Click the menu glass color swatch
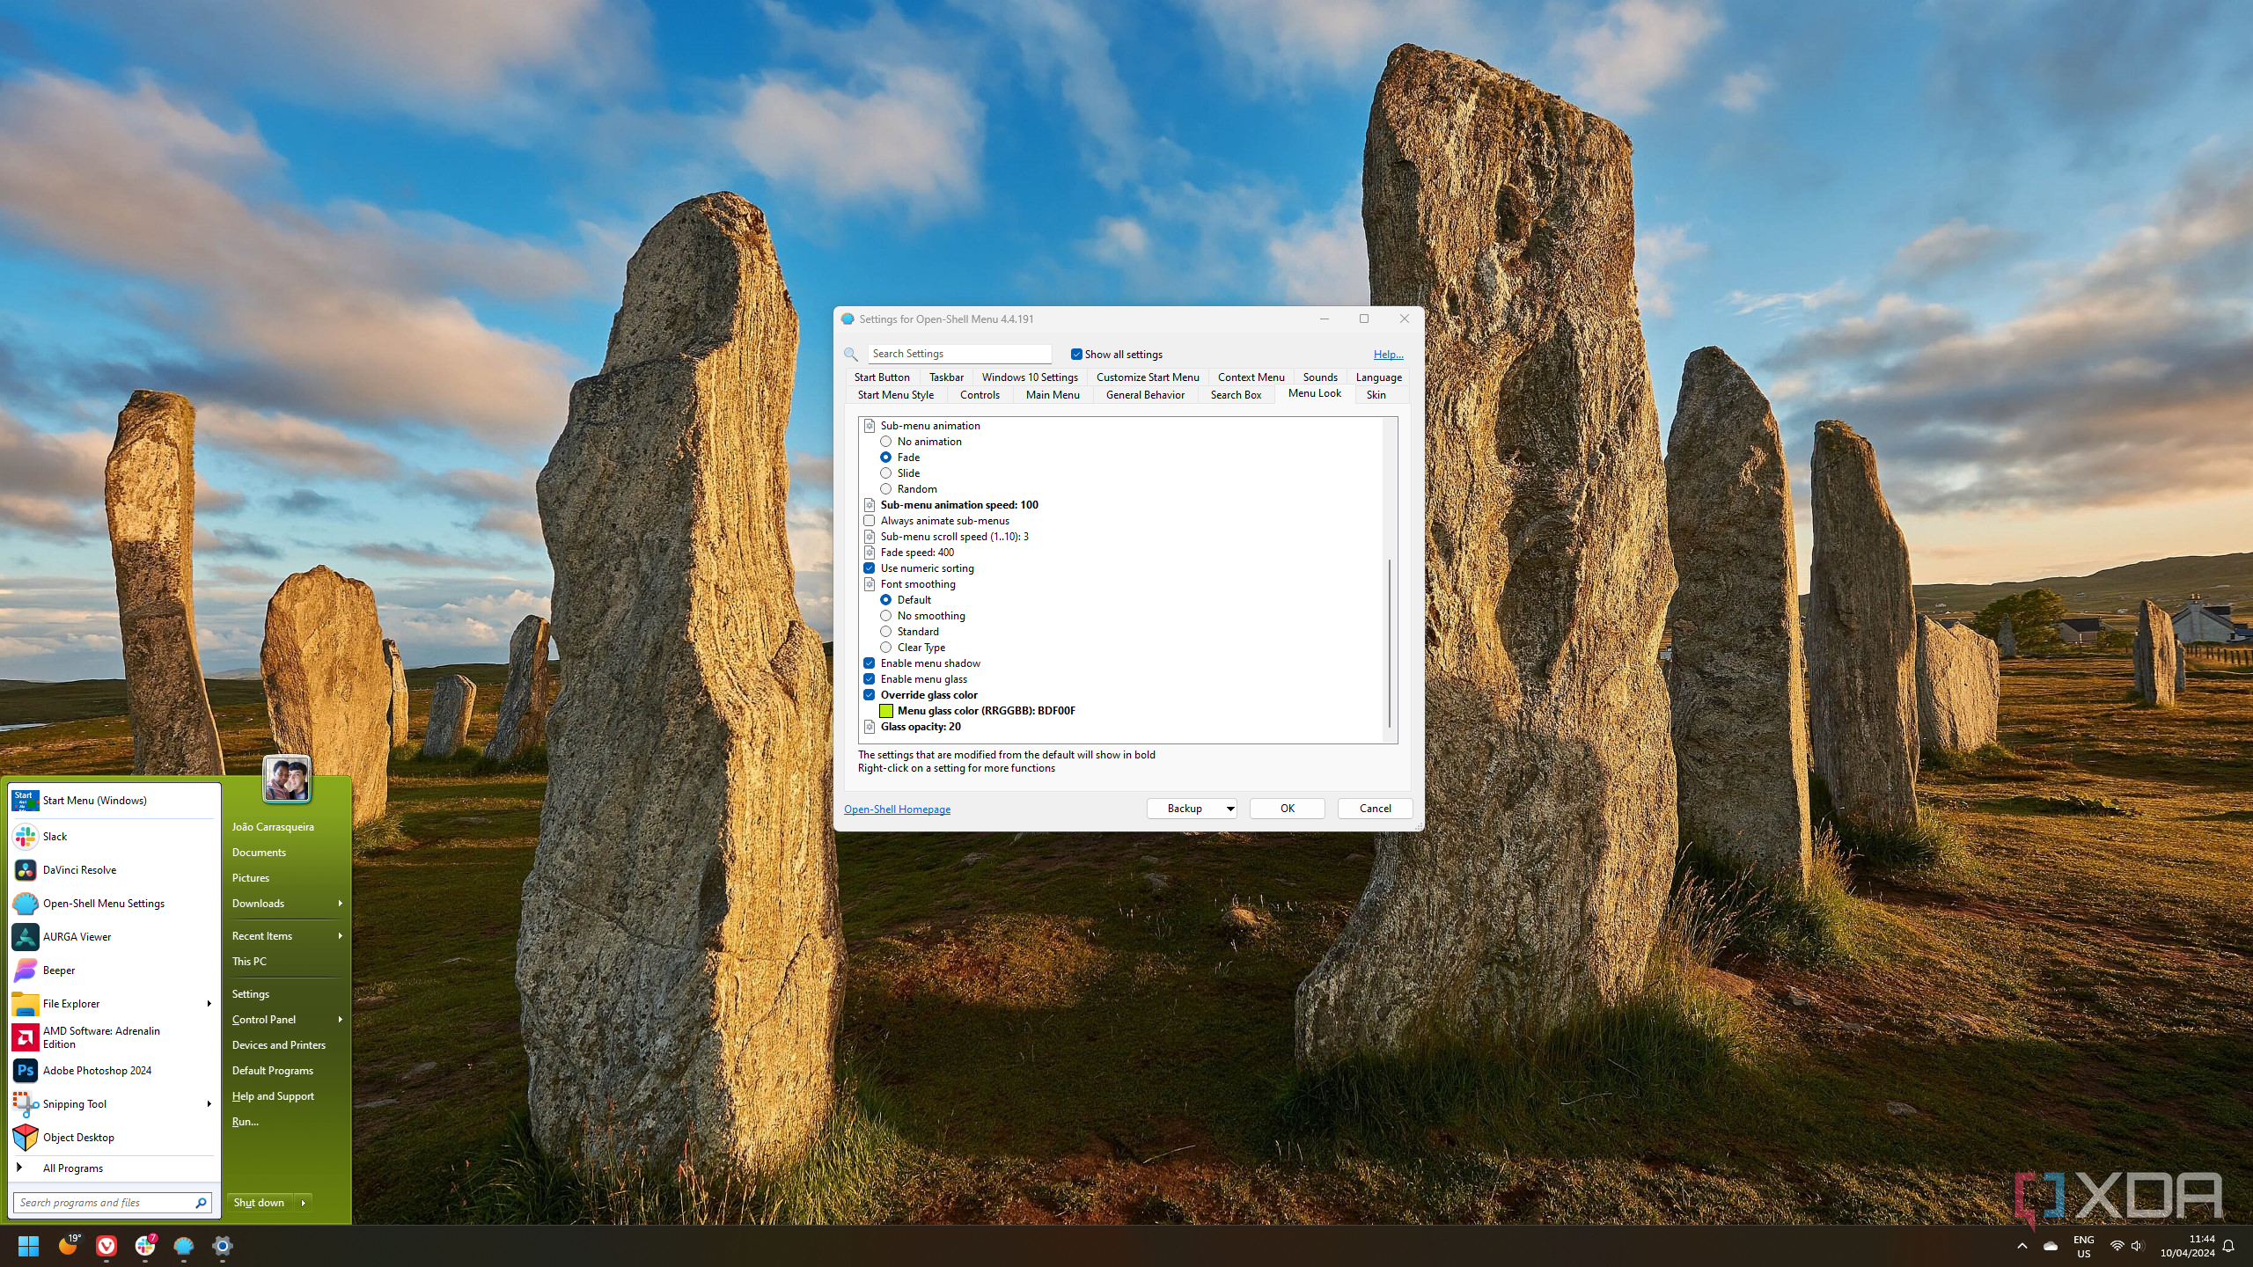 pyautogui.click(x=886, y=711)
